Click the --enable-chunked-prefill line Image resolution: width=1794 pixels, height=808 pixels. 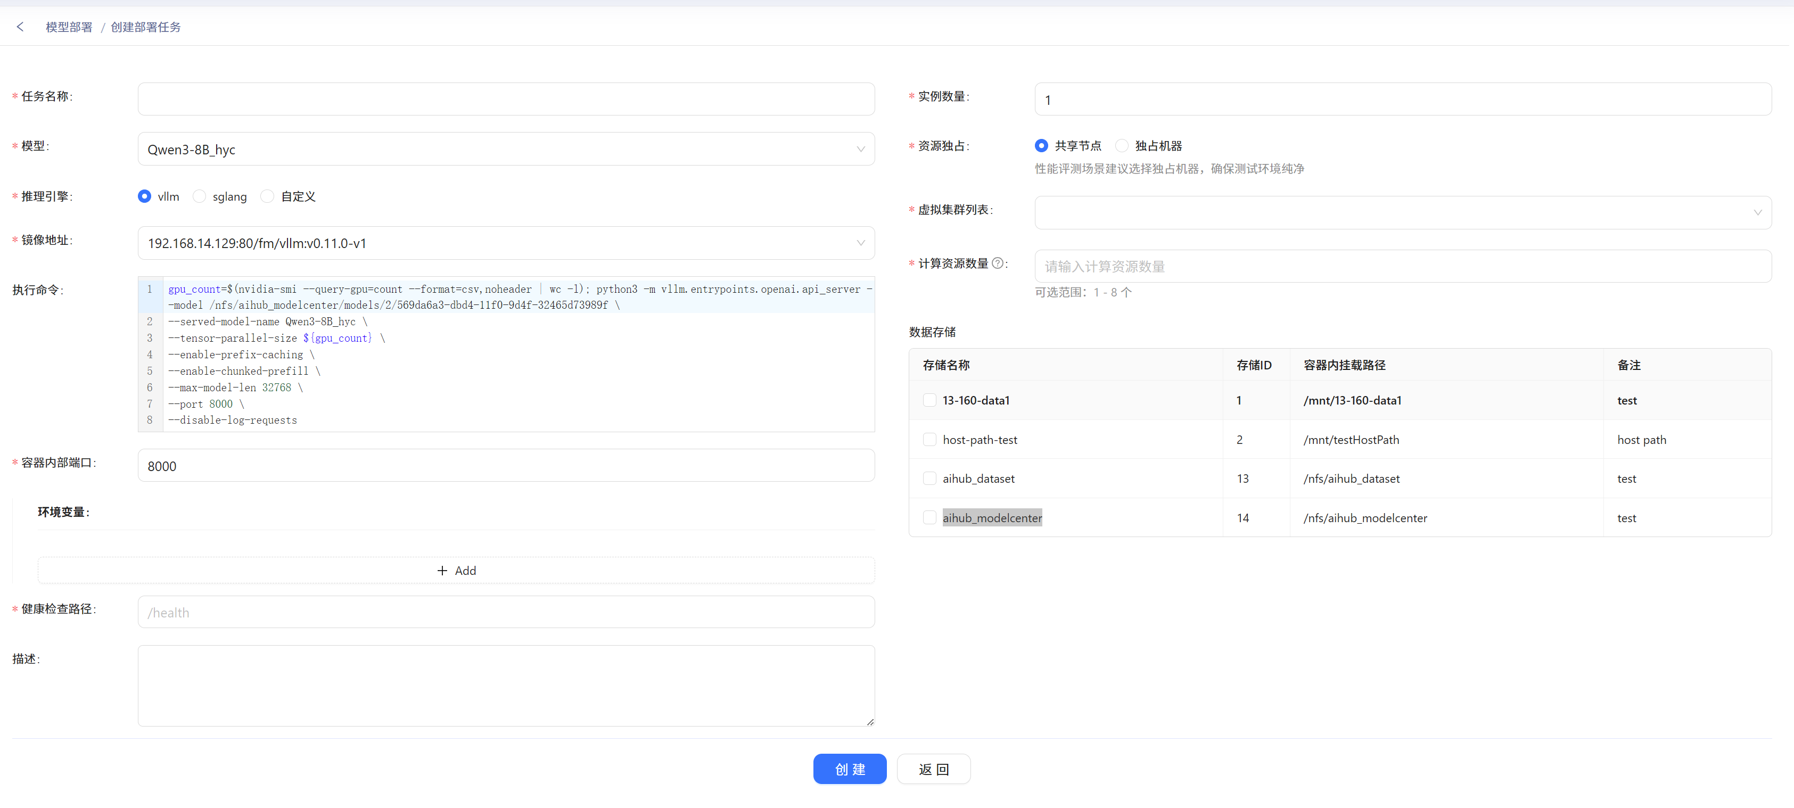[244, 371]
